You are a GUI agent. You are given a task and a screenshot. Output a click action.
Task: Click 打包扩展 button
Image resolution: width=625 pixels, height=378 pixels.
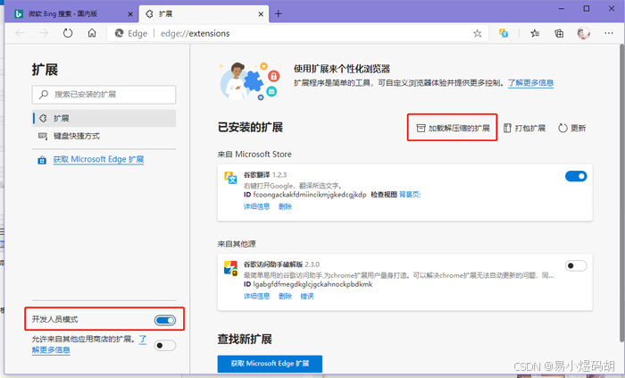[x=525, y=128]
